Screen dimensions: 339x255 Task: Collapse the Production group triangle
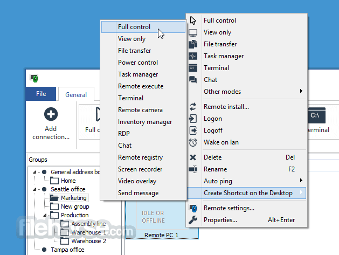point(45,215)
